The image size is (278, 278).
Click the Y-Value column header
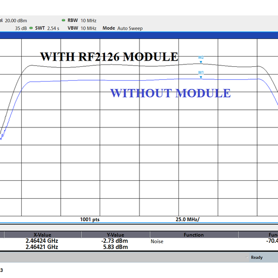pos(115,235)
